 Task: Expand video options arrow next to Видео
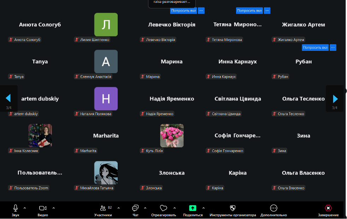pyautogui.click(x=54, y=208)
